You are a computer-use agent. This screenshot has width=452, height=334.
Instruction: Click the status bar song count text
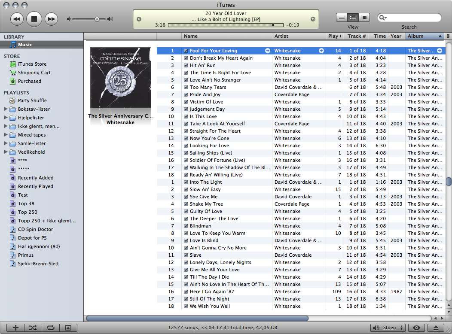pyautogui.click(x=222, y=328)
